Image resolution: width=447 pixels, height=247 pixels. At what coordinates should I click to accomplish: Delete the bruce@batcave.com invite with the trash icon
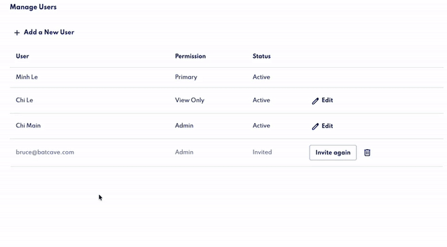pos(367,152)
